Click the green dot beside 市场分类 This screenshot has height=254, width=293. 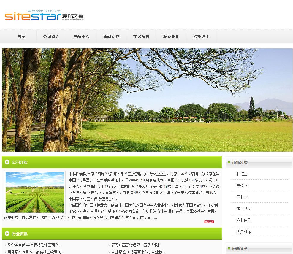point(229,162)
